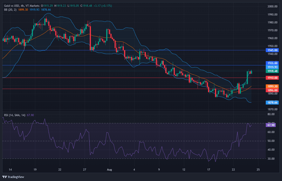Select the RSI (14, SMA, 14) legend
Viewport: 282px width, 181px height.
point(14,115)
